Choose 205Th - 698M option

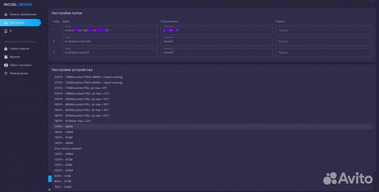coord(82,94)
